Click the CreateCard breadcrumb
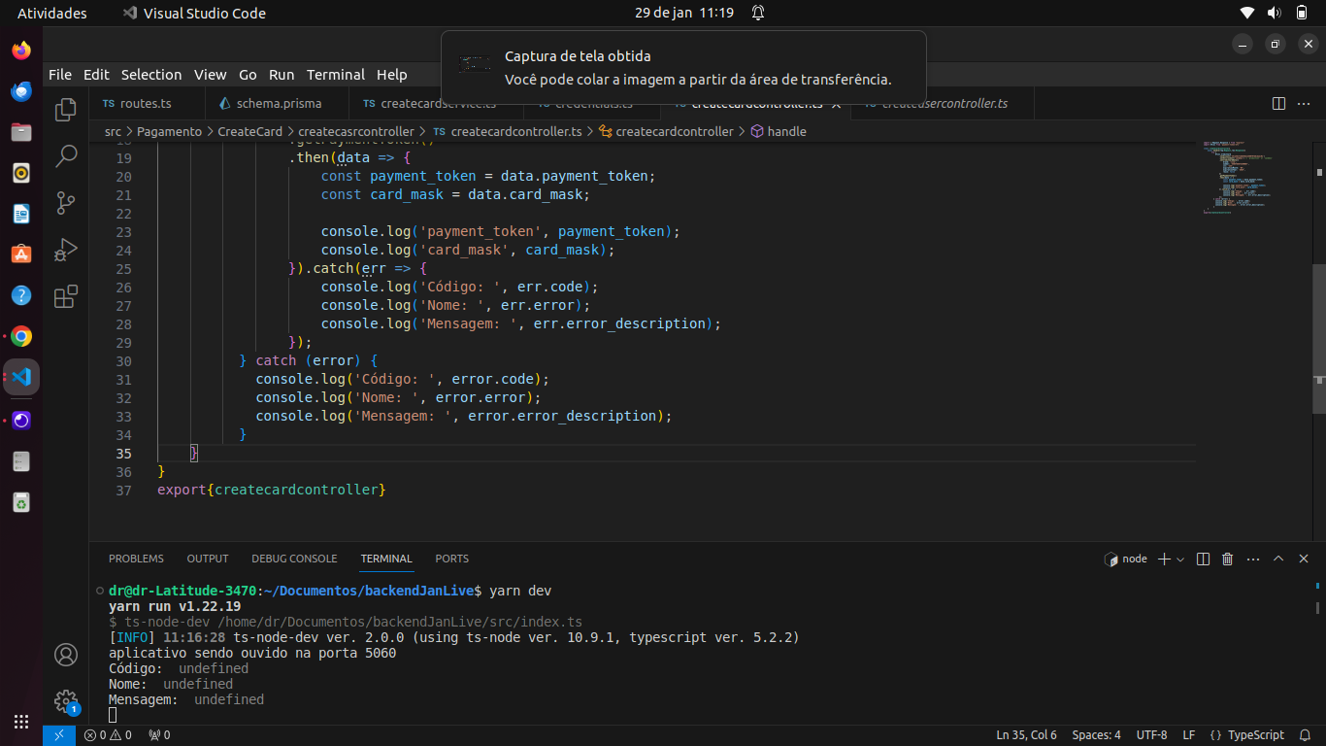 tap(249, 131)
